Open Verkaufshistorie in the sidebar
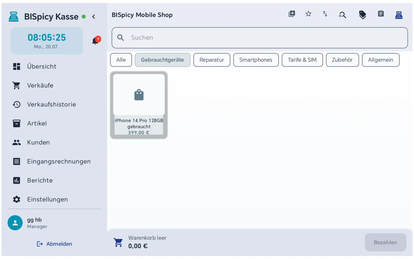Screen dimensions: 414x259 pyautogui.click(x=51, y=104)
